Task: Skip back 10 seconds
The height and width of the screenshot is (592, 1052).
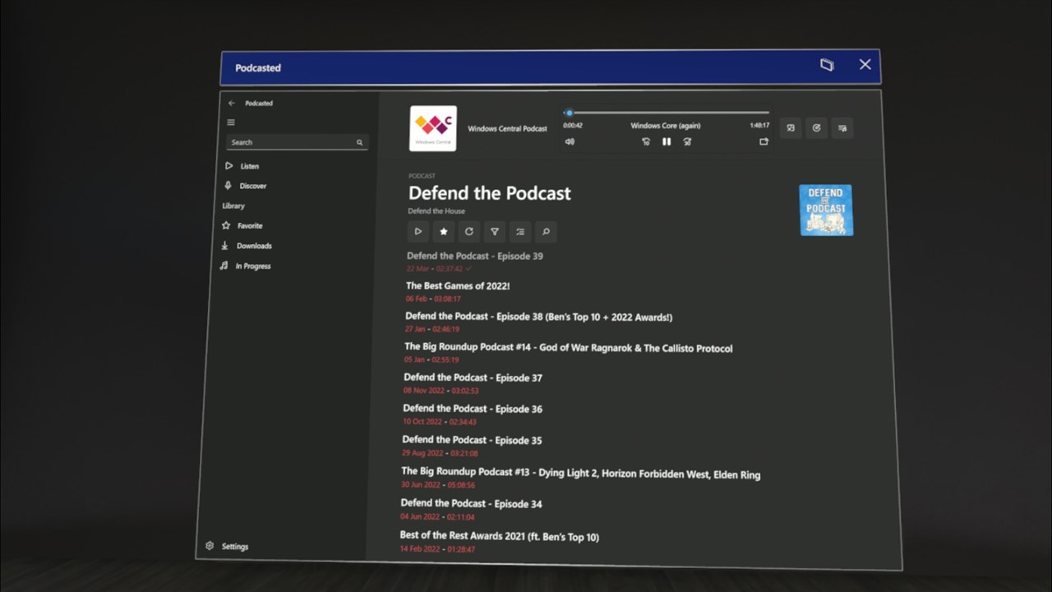Action: coord(646,141)
